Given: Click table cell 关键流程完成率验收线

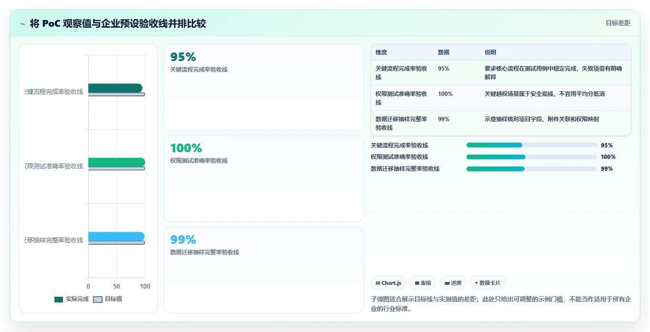Looking at the screenshot, I should click(401, 73).
